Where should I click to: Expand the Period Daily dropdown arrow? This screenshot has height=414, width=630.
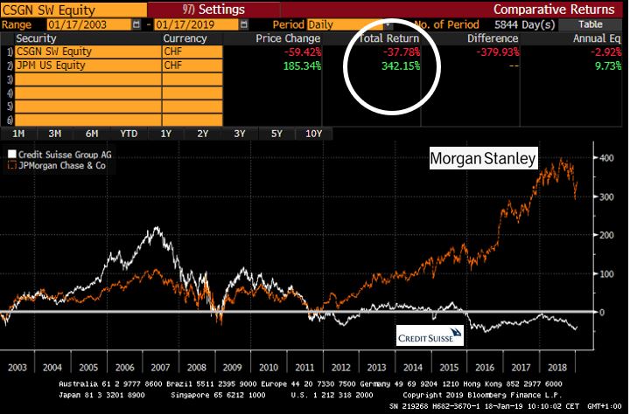[388, 24]
